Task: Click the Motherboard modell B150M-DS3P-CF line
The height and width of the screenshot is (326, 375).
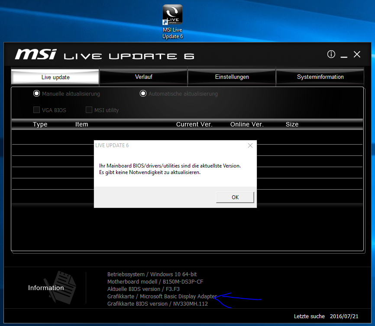Action: click(155, 282)
